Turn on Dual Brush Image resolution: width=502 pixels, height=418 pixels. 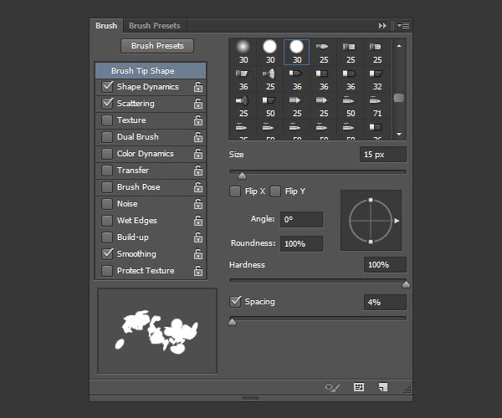coord(107,137)
